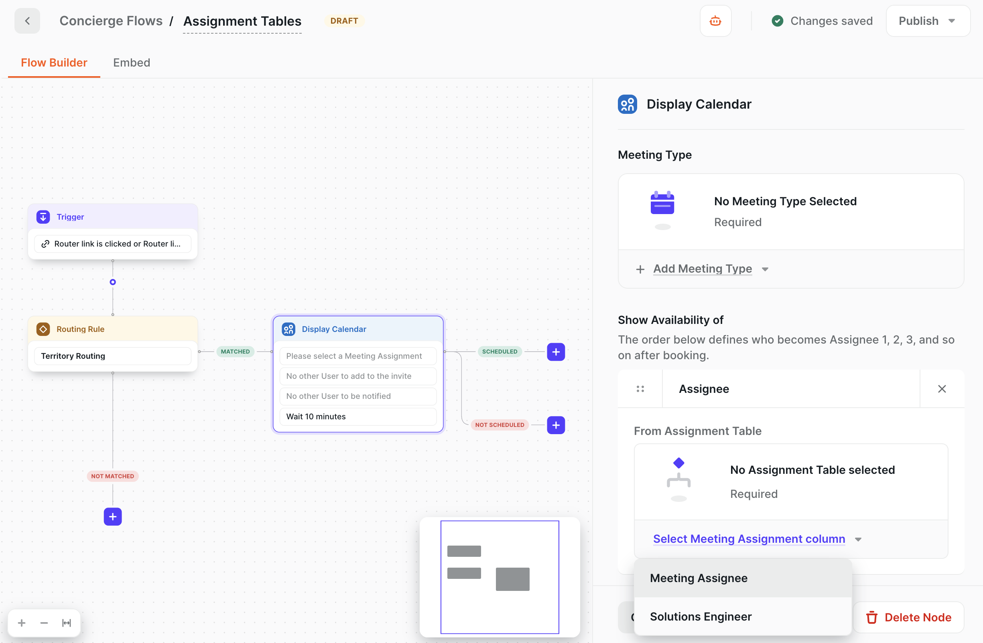Add a step after NOT SCHEDULED branch

point(556,425)
